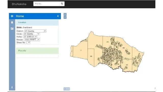Image resolution: width=163 pixels, height=92 pixels.
Task: Open the hamburger menu beside Home
Action: [x=12, y=16]
